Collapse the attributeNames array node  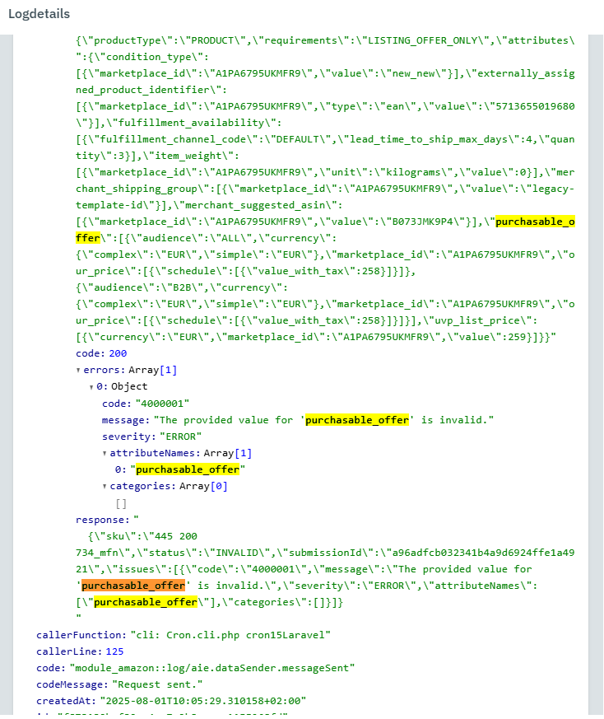(x=105, y=454)
